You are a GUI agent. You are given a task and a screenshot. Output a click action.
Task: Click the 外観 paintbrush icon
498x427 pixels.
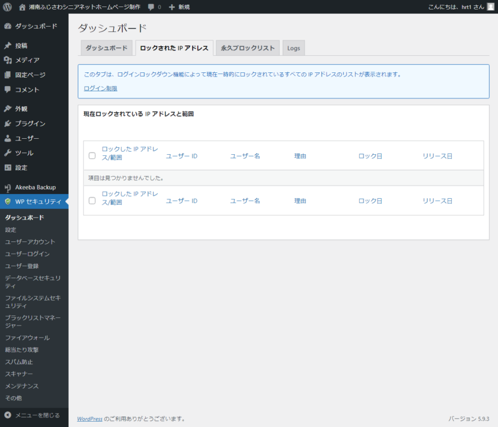(8, 109)
